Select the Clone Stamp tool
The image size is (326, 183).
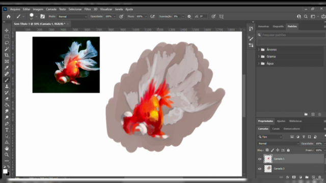point(7,86)
